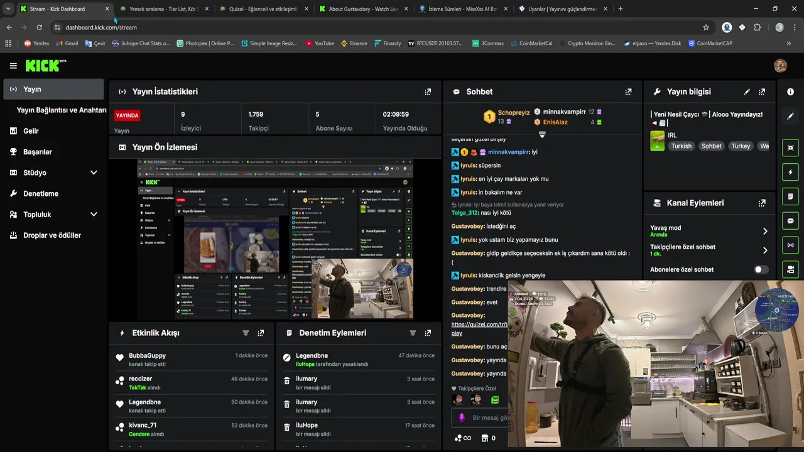Open the quizei.com link in chat
The width and height of the screenshot is (804, 452).
point(479,329)
